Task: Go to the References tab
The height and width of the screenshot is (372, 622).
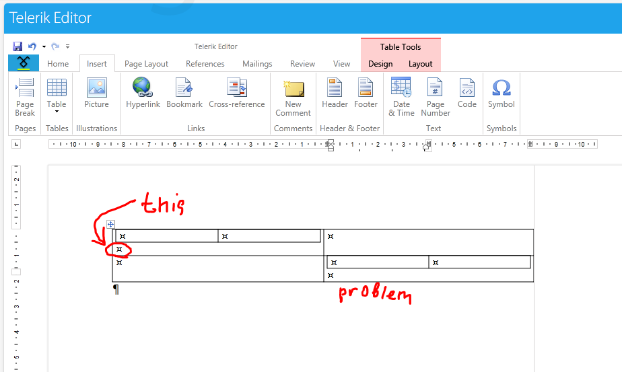Action: coord(205,64)
